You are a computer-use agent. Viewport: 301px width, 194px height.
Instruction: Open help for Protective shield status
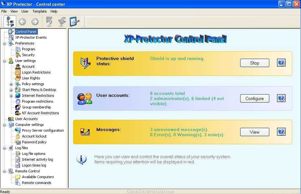pyautogui.click(x=281, y=63)
